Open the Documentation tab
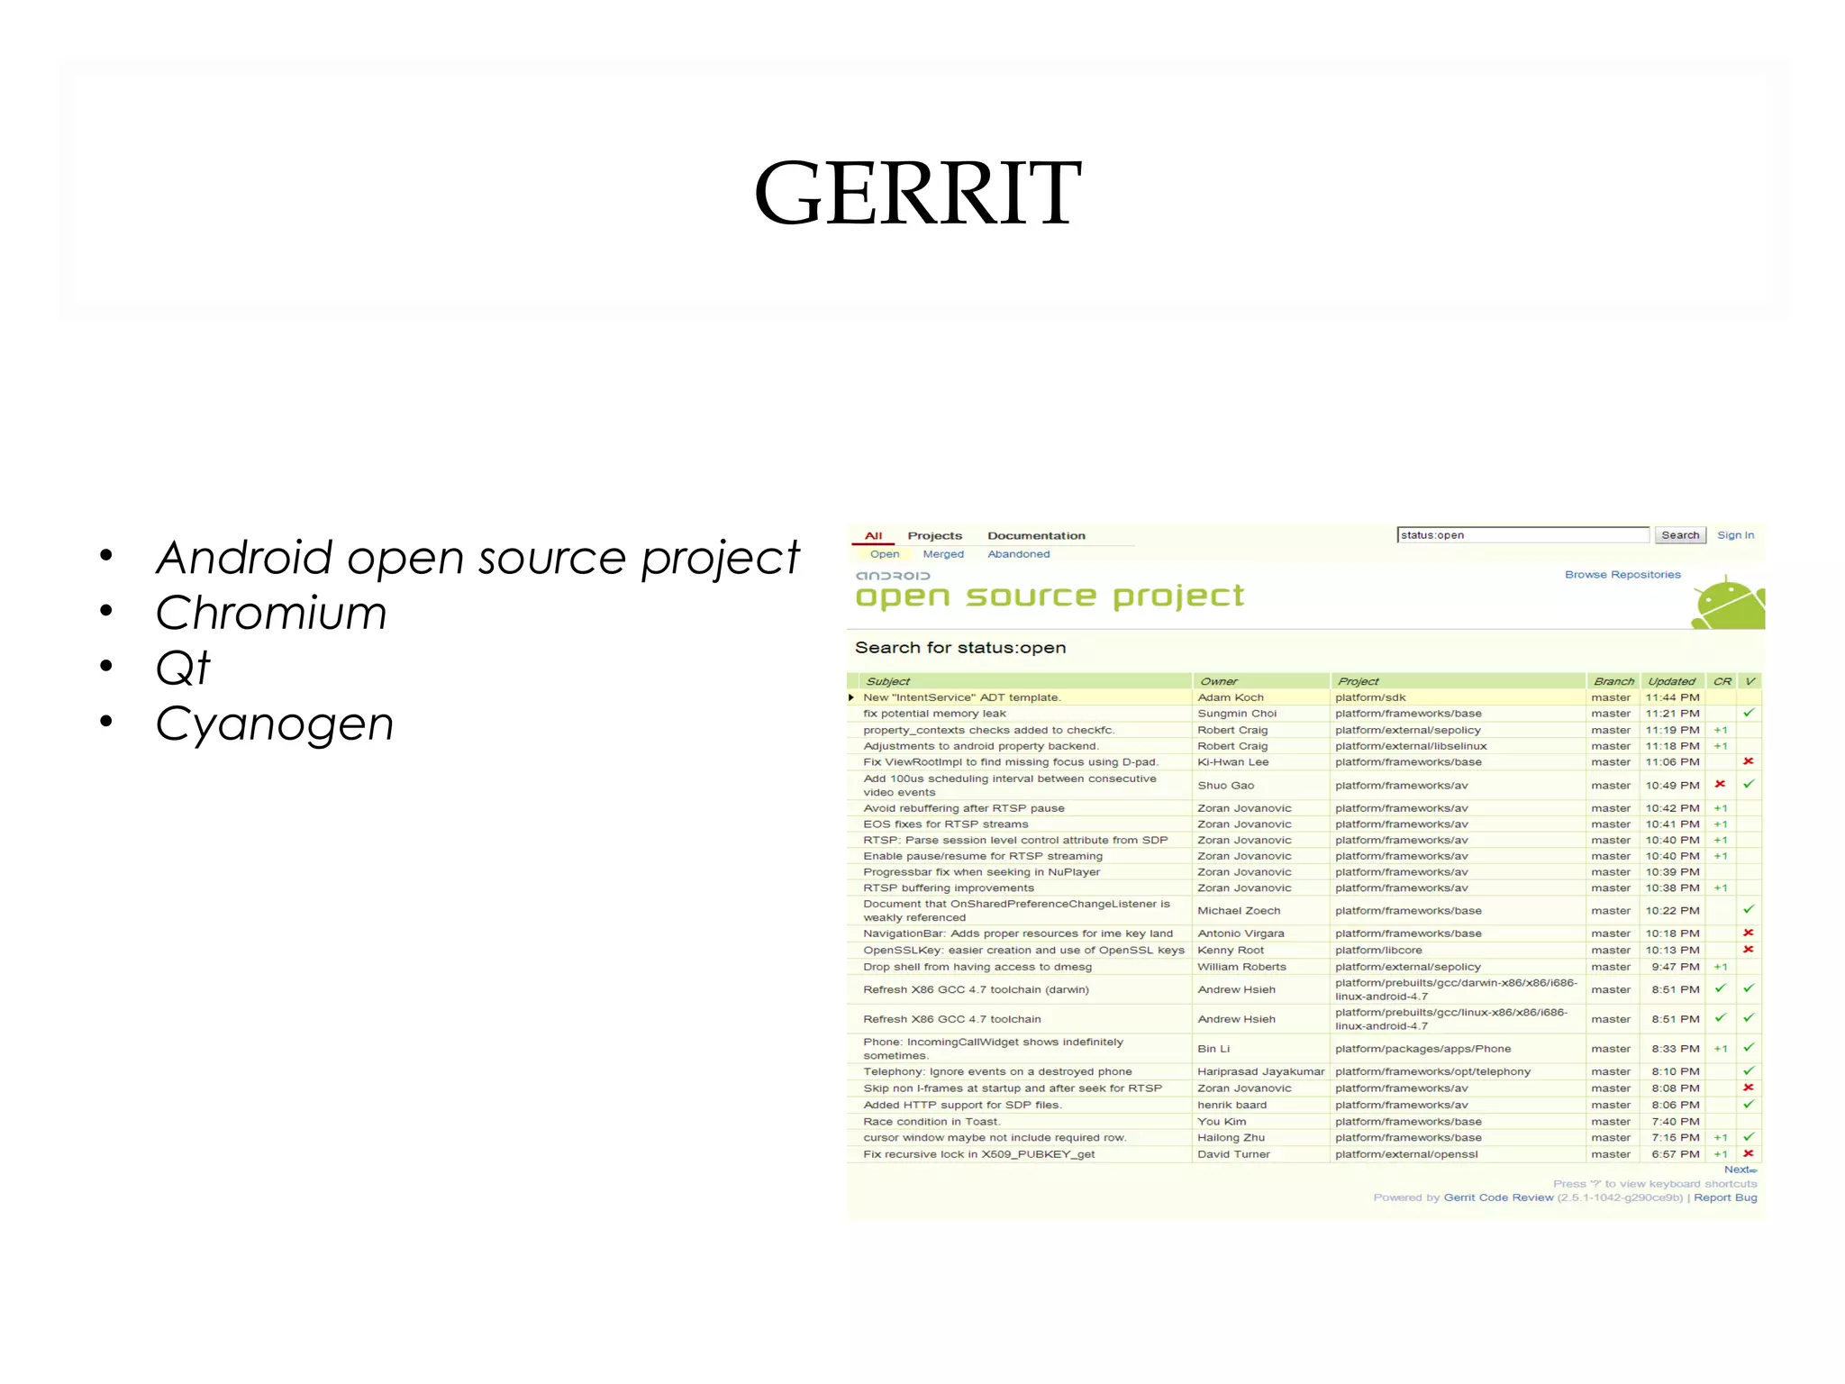 tap(1036, 535)
